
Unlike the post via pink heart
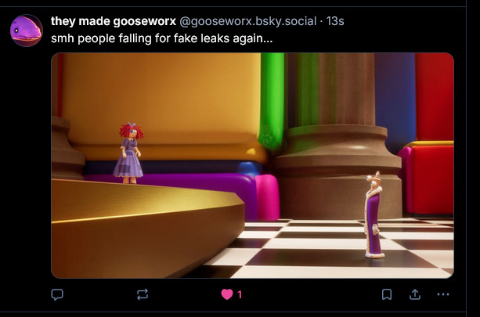(x=227, y=294)
